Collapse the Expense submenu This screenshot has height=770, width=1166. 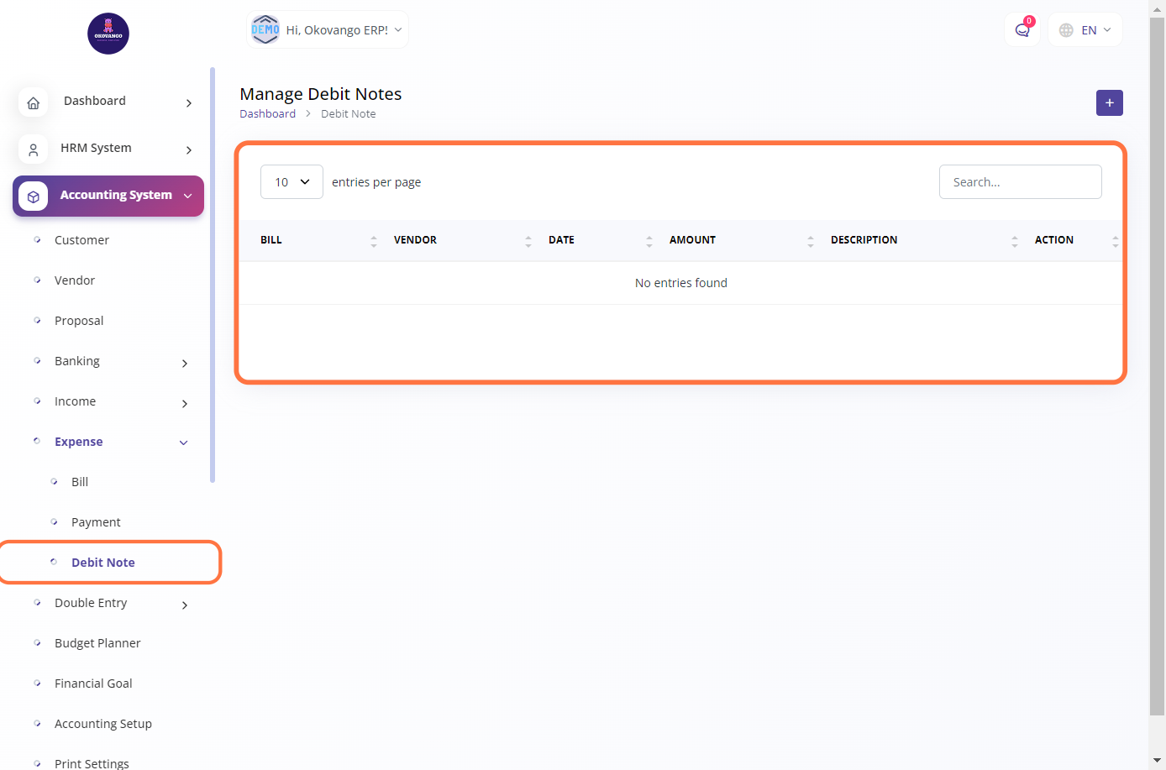coord(183,443)
